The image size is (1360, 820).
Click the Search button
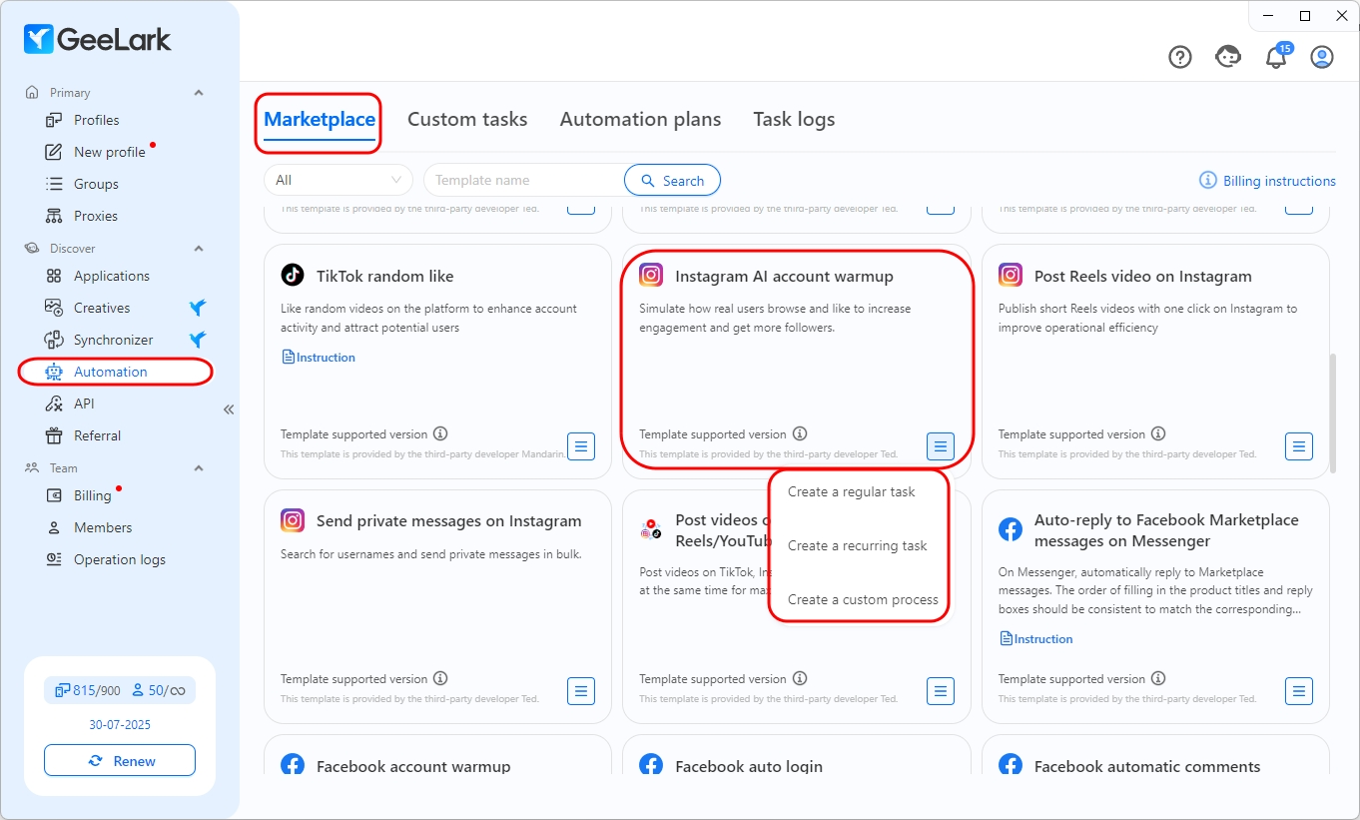pos(672,180)
